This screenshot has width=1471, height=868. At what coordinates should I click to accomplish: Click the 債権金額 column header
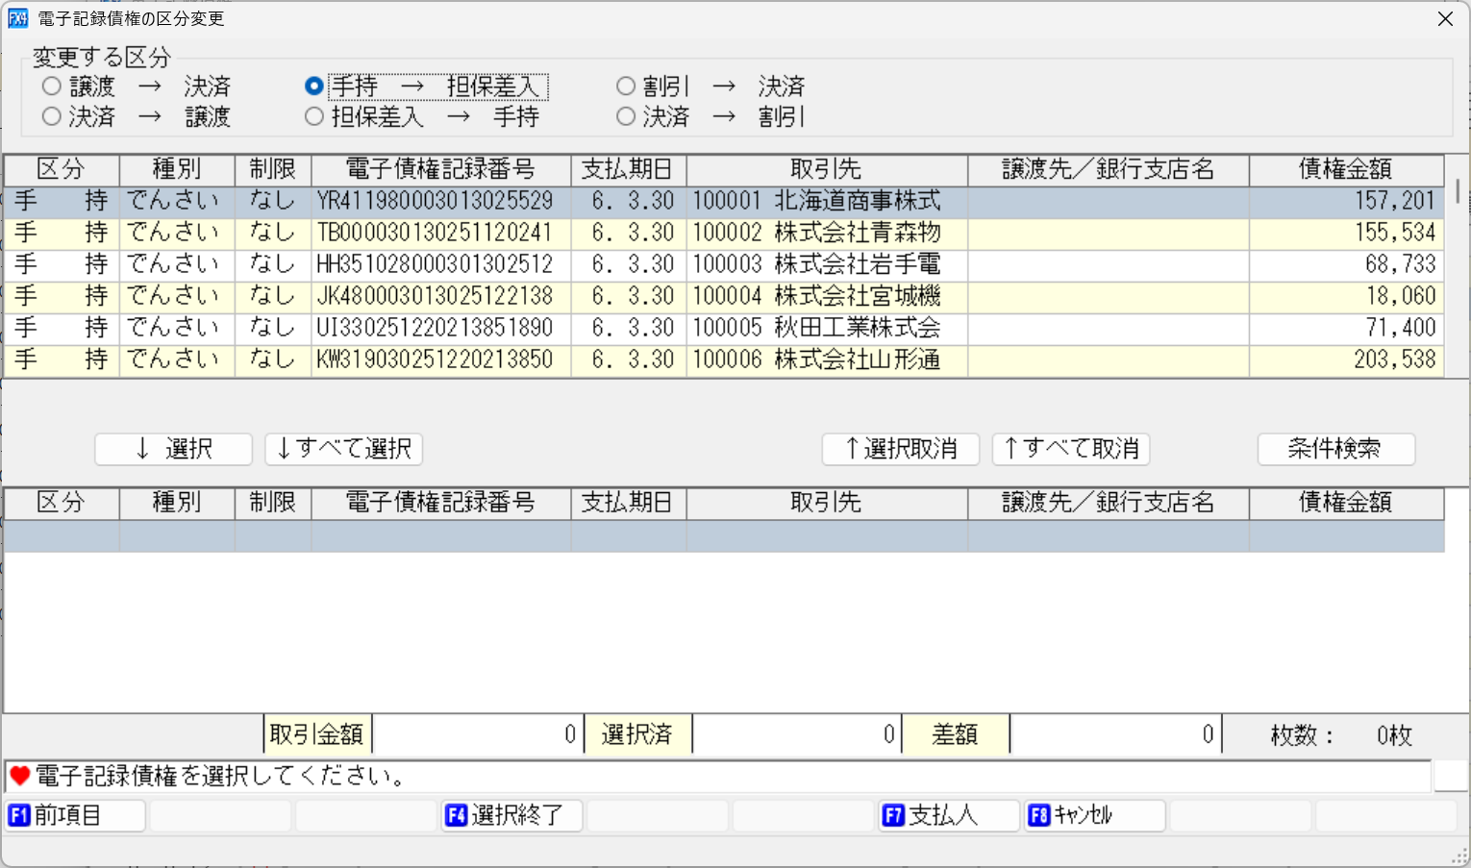point(1345,169)
